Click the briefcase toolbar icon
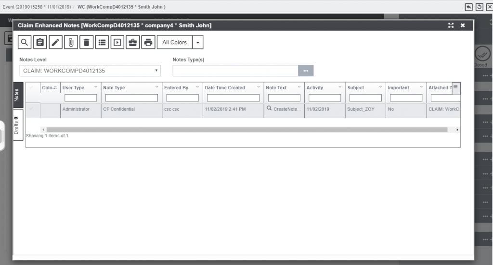This screenshot has height=265, width=493. pos(132,42)
